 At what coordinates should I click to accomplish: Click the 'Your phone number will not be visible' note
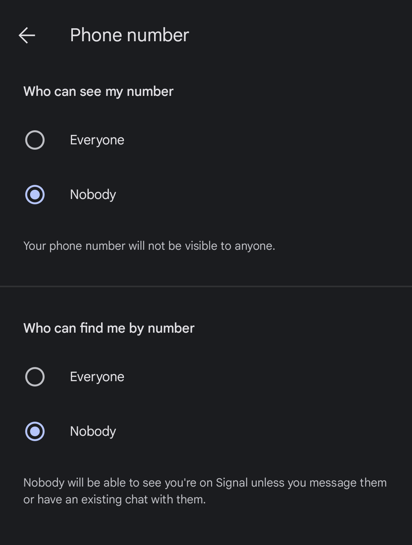pos(149,246)
